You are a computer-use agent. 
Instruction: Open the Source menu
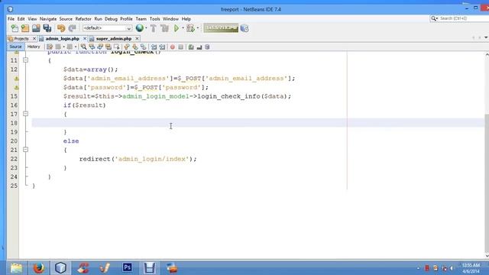coord(66,19)
